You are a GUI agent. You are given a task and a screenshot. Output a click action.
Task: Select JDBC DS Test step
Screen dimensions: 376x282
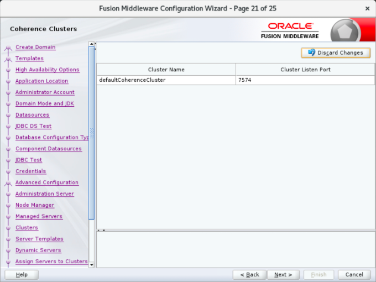33,126
